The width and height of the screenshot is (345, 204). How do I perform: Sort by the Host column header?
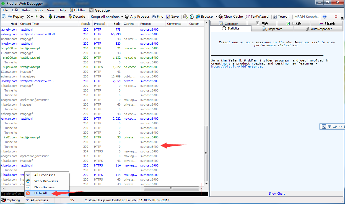point(9,24)
